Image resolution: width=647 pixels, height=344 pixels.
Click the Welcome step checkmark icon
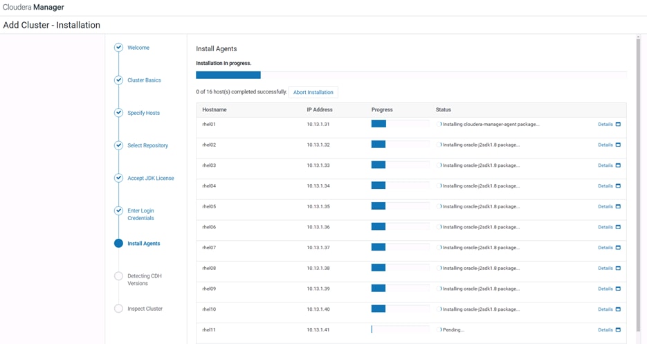pos(118,48)
